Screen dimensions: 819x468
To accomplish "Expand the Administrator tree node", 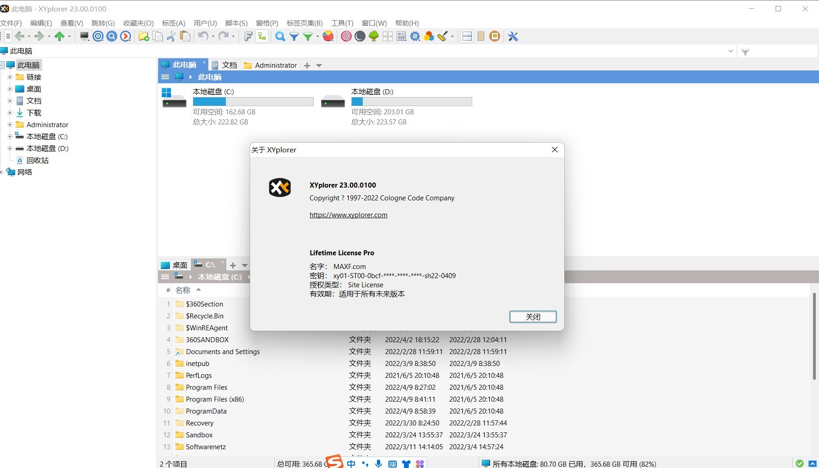I will pyautogui.click(x=10, y=124).
